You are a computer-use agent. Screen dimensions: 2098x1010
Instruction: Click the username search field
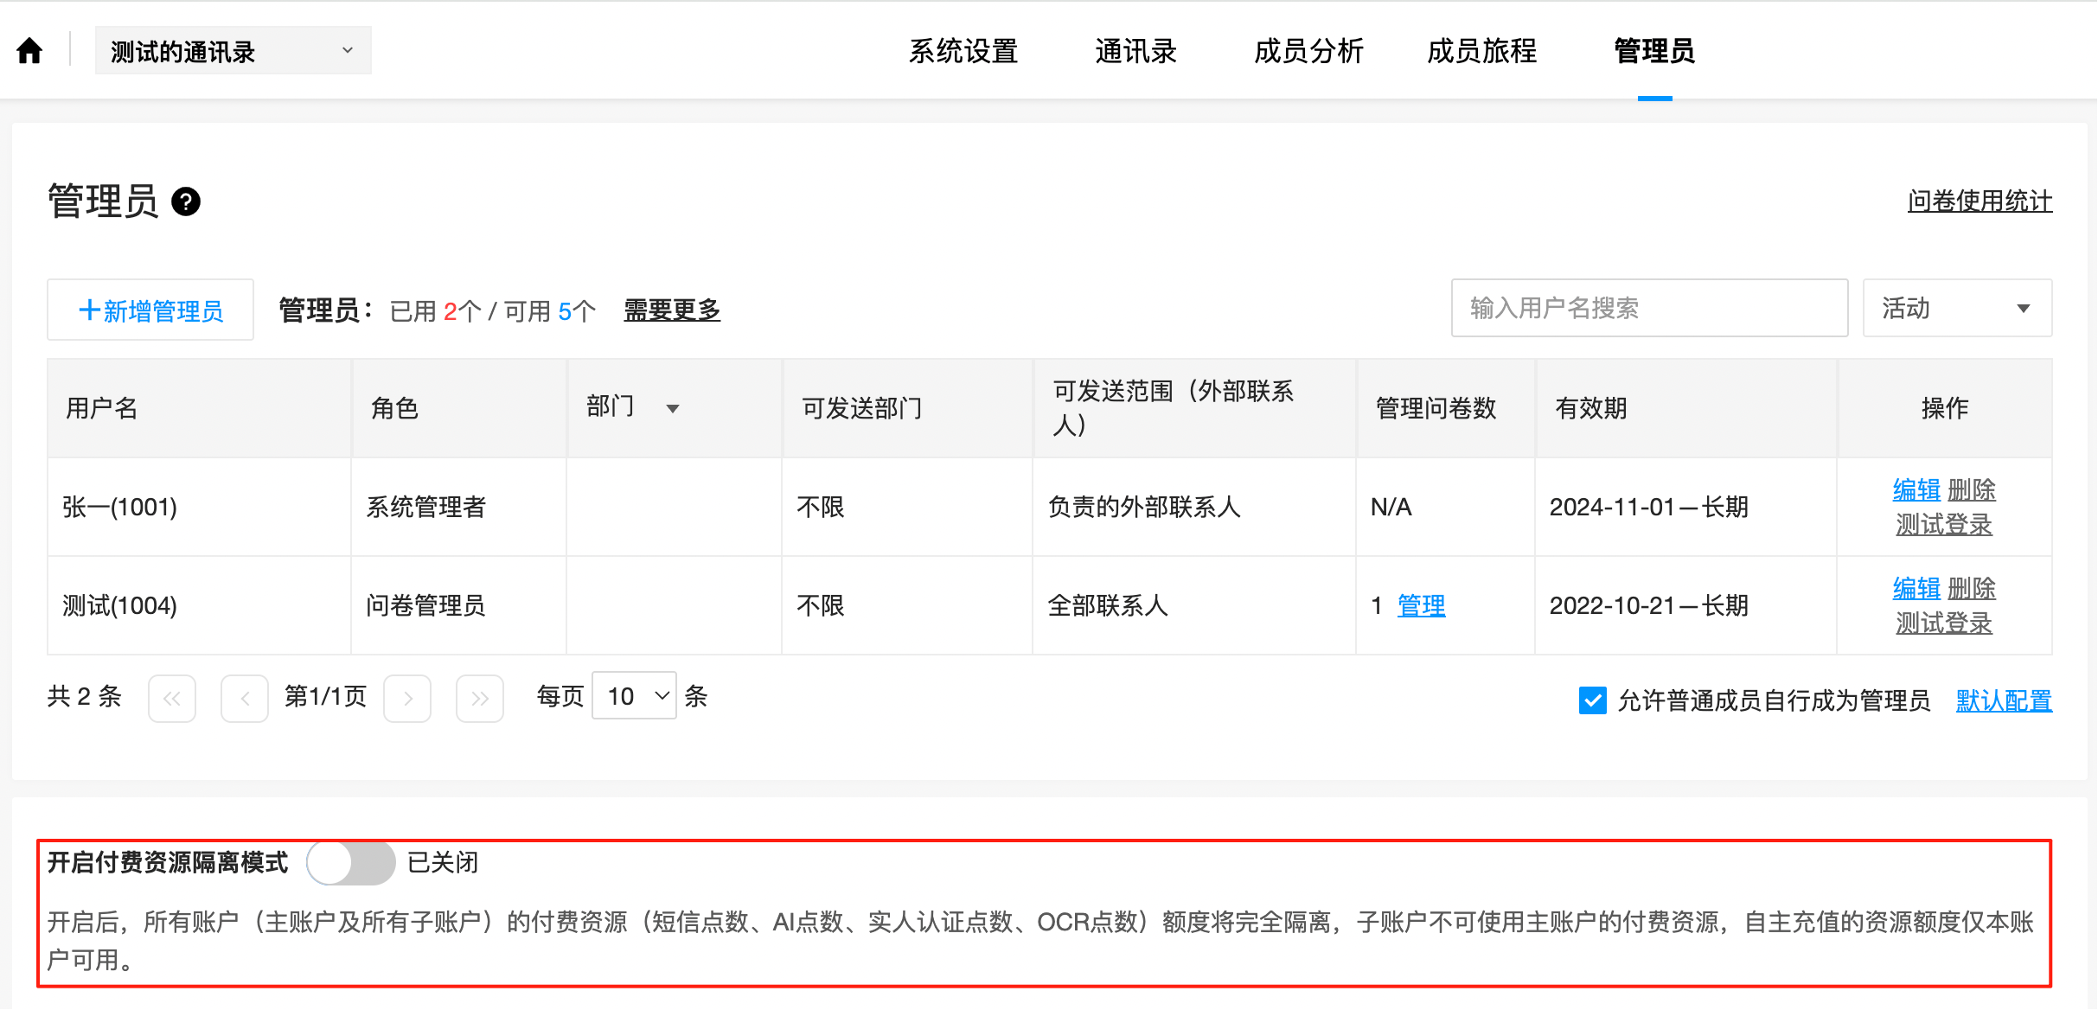1648,309
